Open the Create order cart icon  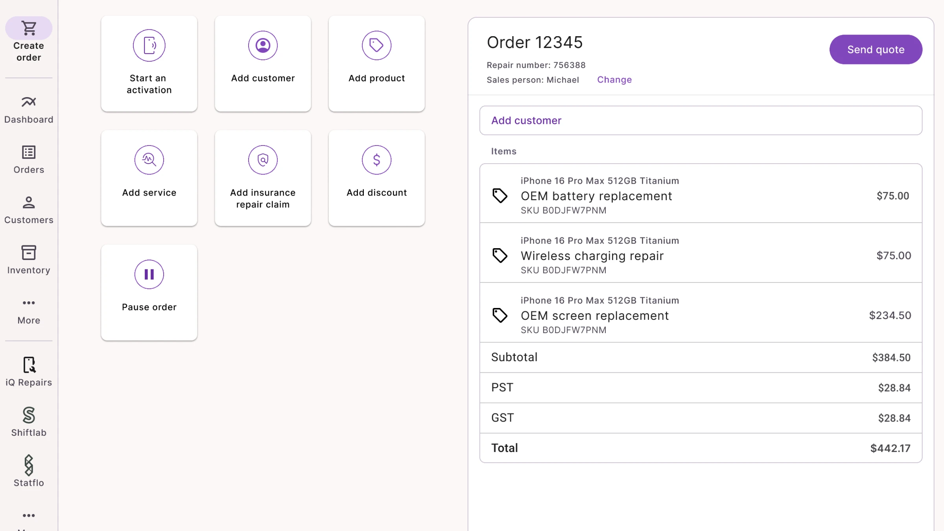coord(29,28)
